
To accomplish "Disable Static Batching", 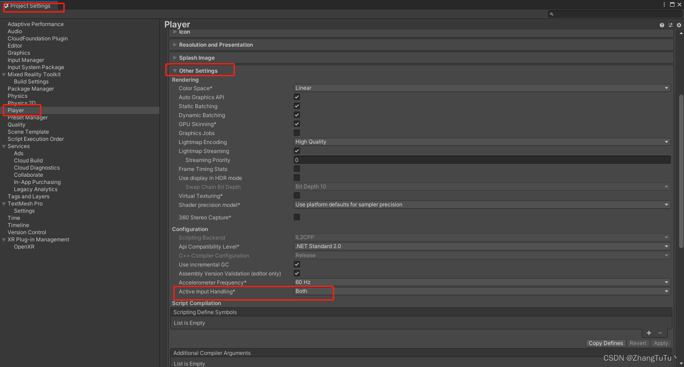I will click(x=297, y=106).
